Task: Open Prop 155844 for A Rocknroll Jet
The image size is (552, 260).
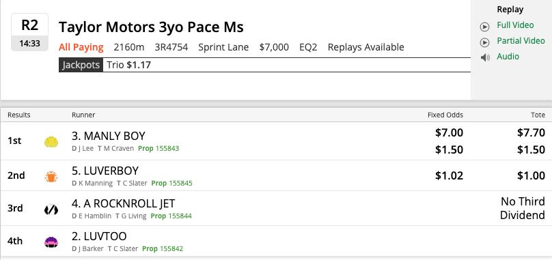Action: (x=171, y=216)
